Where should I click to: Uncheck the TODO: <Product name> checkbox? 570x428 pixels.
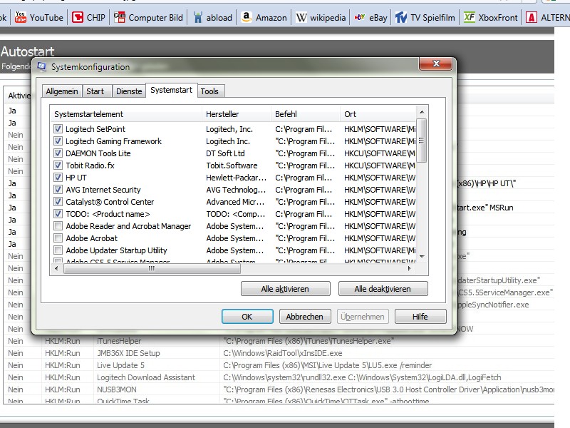coord(58,213)
